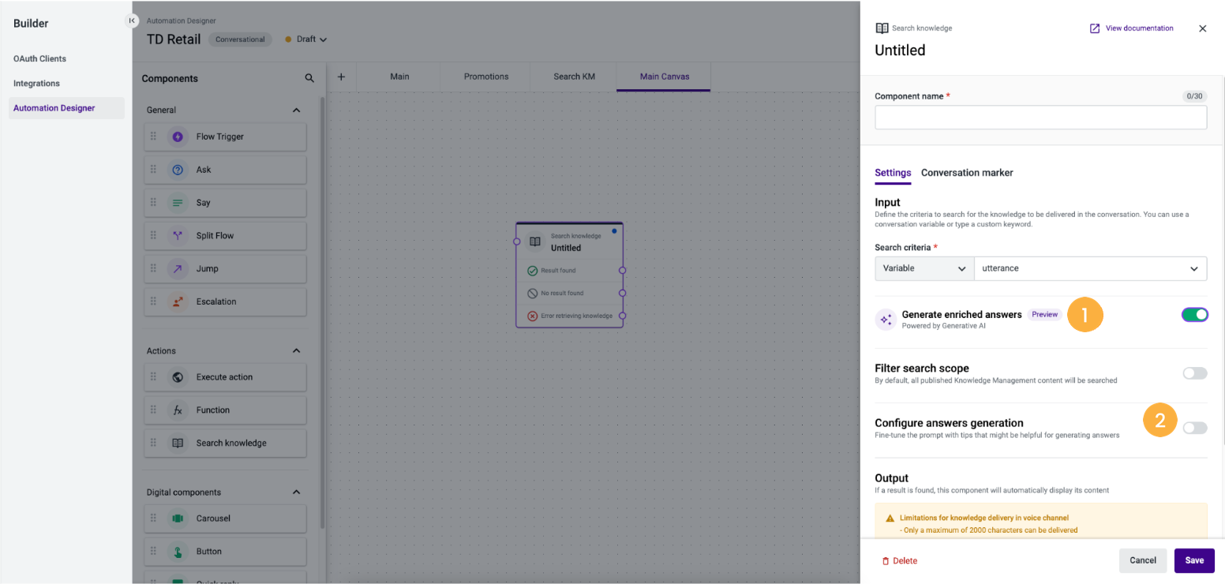Grab the Flow Trigger drag handle
Image resolution: width=1225 pixels, height=584 pixels.
(153, 137)
